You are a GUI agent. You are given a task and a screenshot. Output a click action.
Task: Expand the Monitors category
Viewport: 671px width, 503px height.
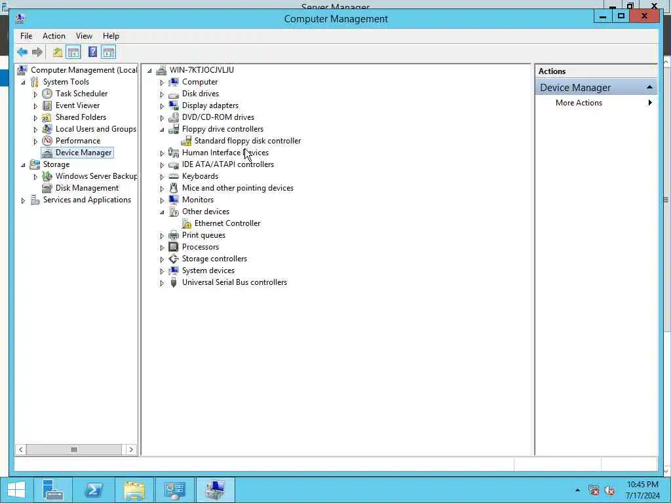(162, 200)
